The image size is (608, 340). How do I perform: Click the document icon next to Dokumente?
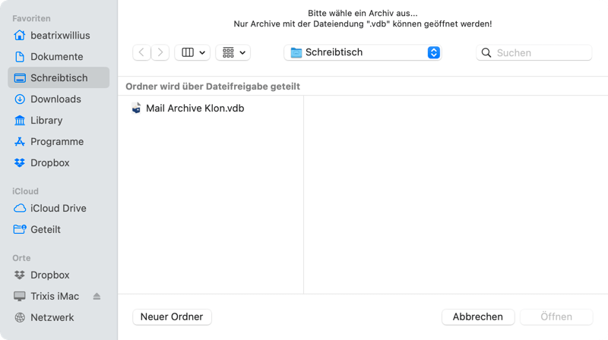(x=20, y=56)
